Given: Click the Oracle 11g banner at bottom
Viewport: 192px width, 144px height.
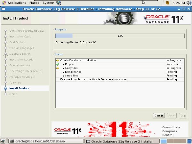Looking at the screenshot, I should 120,129.
